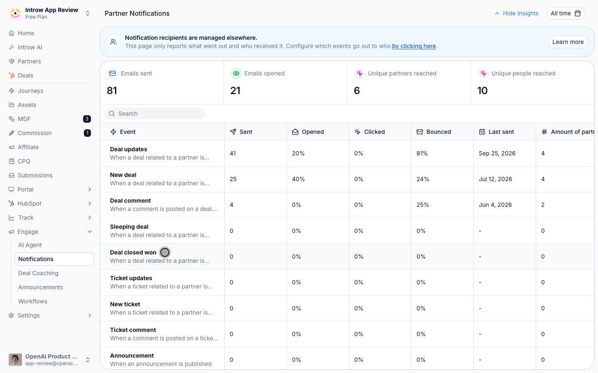Click the Emails sent envelope icon

tap(113, 73)
